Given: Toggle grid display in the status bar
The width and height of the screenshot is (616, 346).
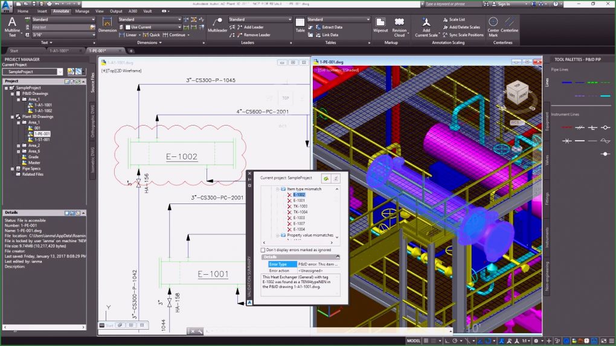Looking at the screenshot, I should (x=426, y=341).
